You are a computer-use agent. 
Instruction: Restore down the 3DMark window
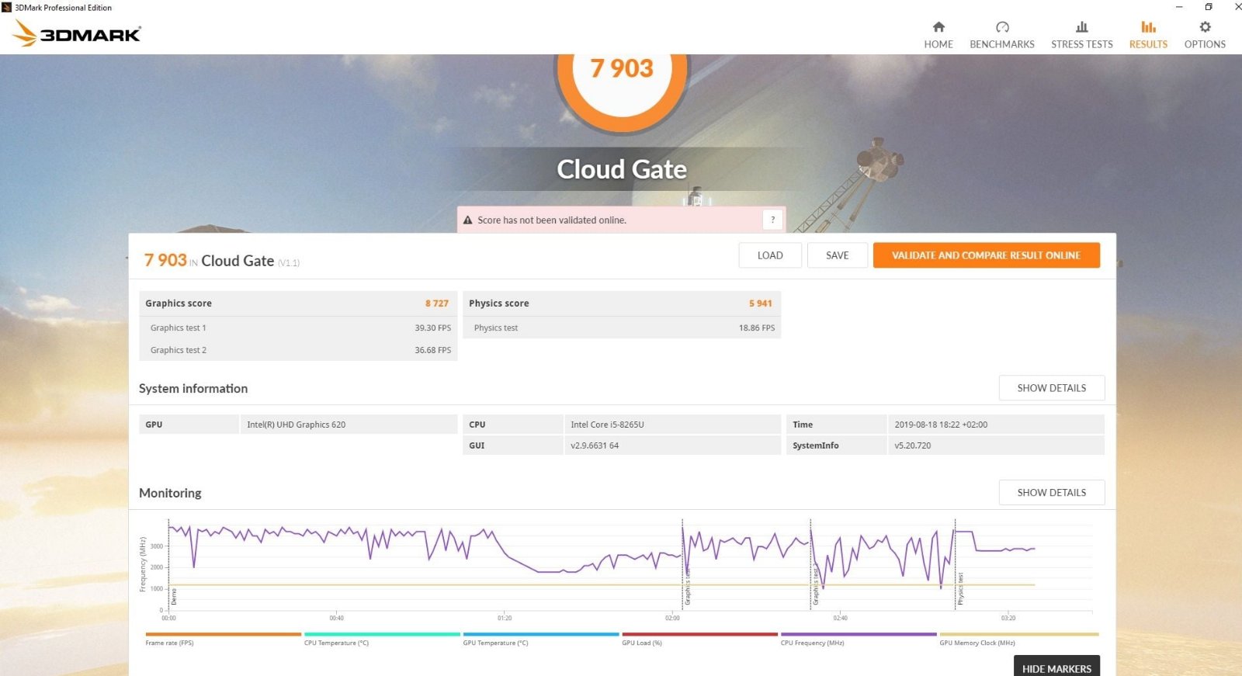1208,7
